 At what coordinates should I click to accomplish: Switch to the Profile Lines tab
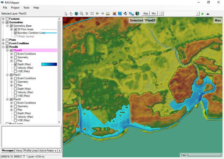[31, 151]
